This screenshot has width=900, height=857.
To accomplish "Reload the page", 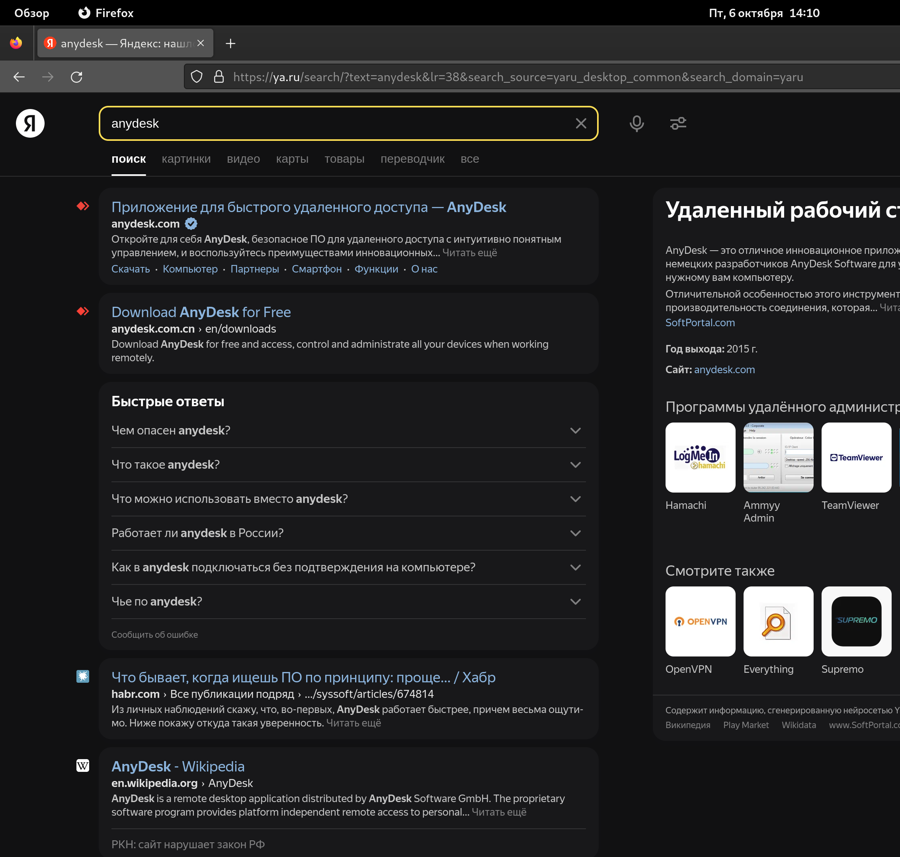I will (76, 77).
